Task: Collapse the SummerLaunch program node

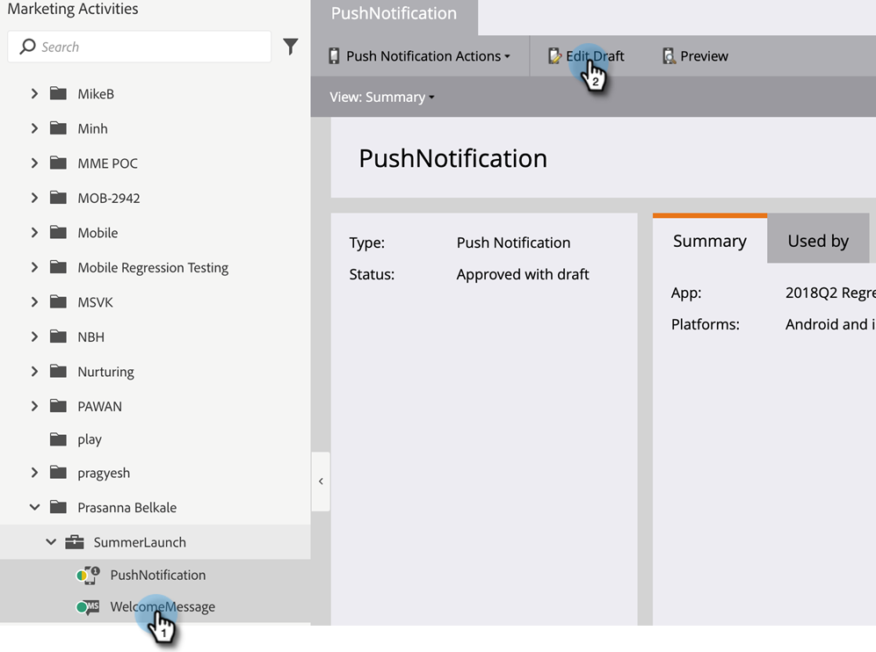Action: pyautogui.click(x=51, y=542)
